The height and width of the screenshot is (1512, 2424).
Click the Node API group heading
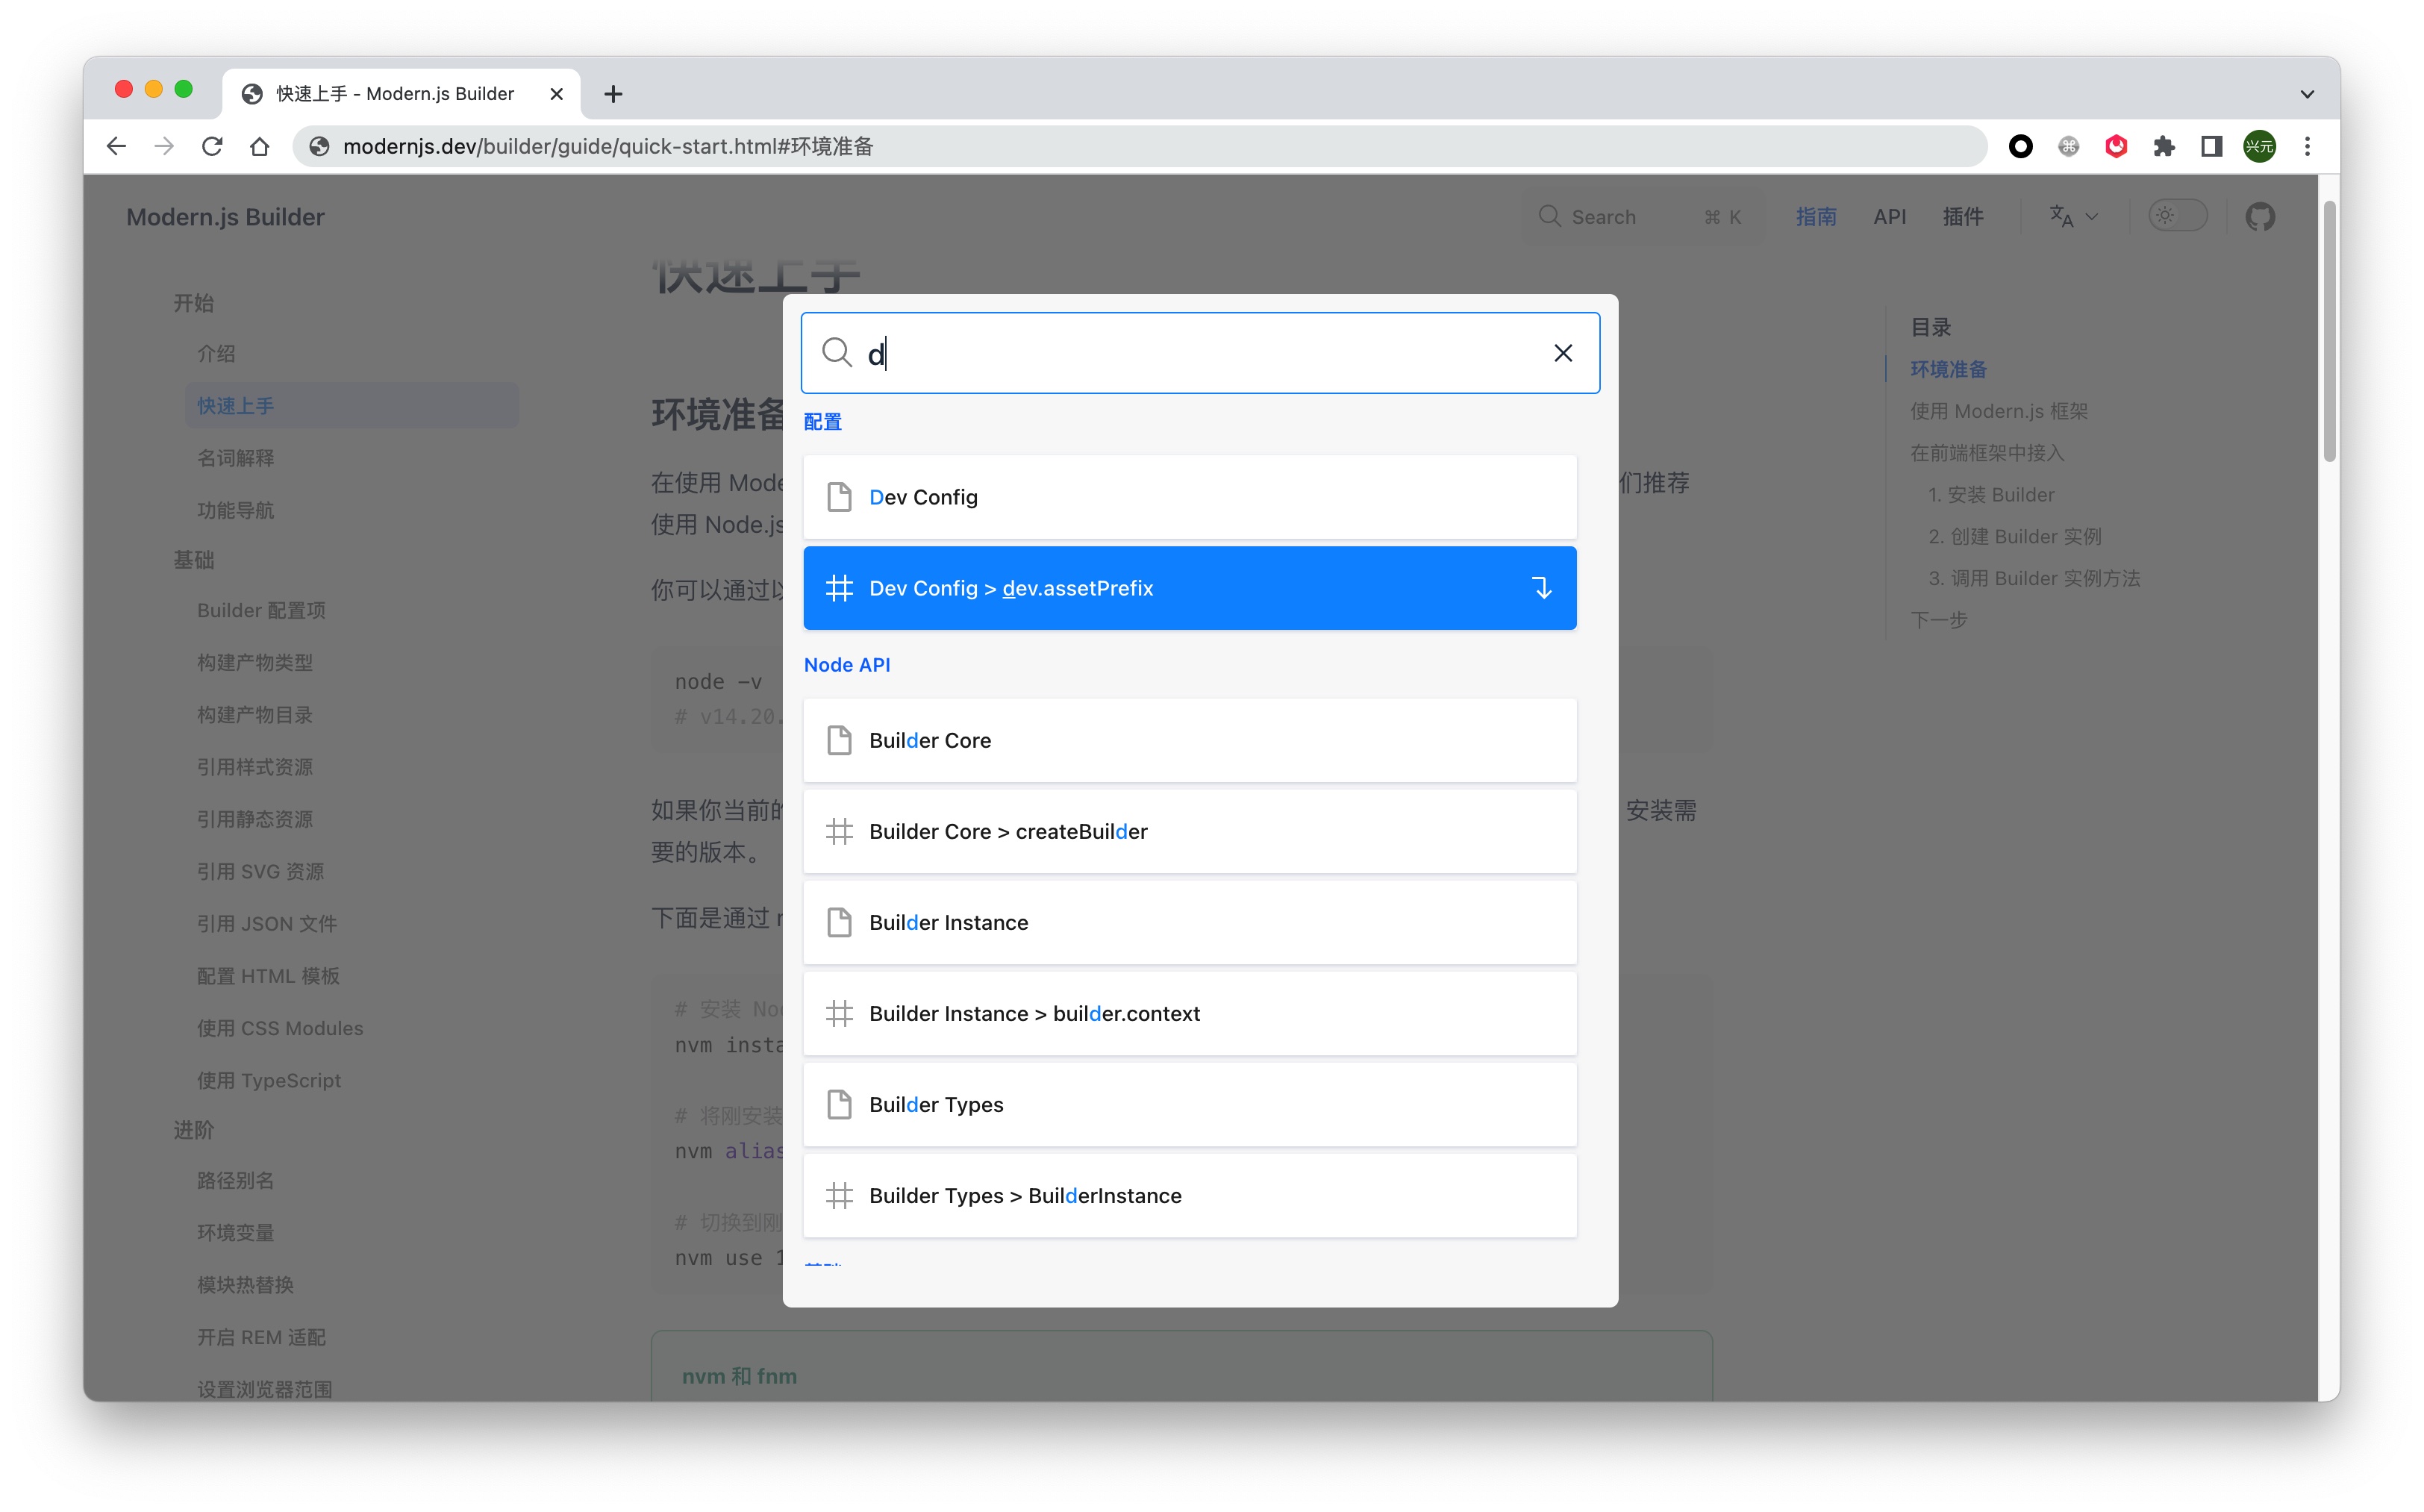tap(847, 665)
